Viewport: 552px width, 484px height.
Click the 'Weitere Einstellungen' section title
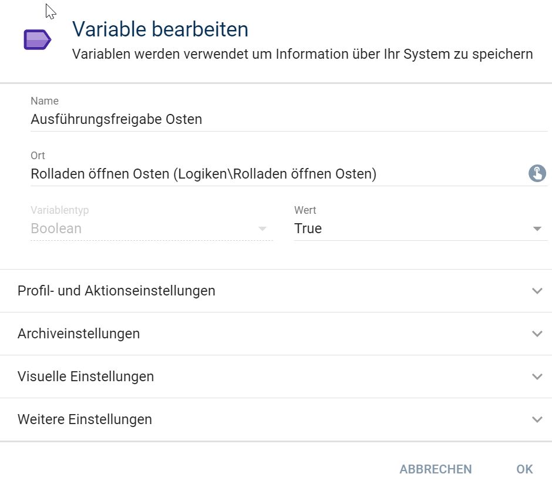click(85, 419)
